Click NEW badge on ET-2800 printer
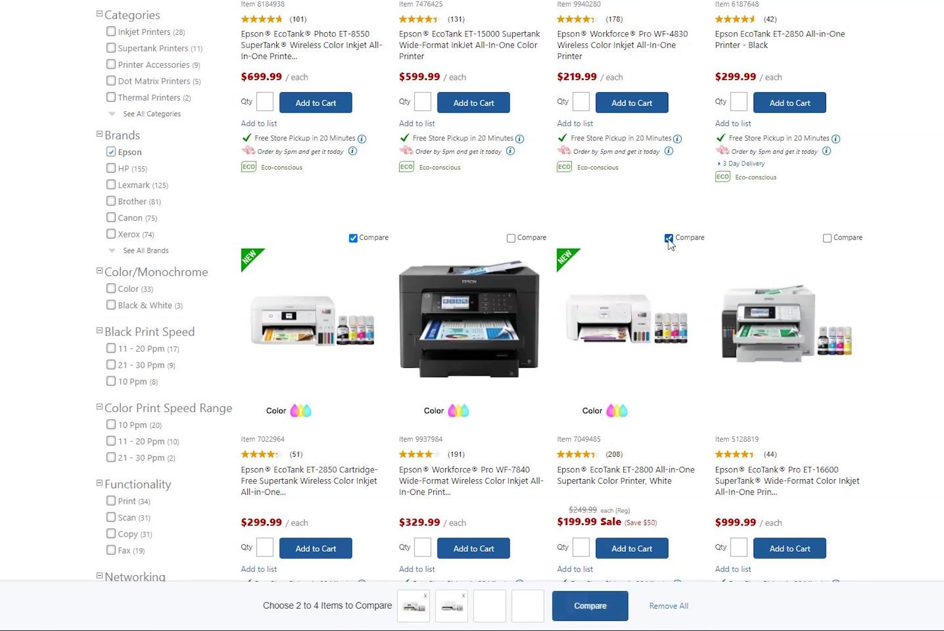The width and height of the screenshot is (944, 631). [x=567, y=259]
